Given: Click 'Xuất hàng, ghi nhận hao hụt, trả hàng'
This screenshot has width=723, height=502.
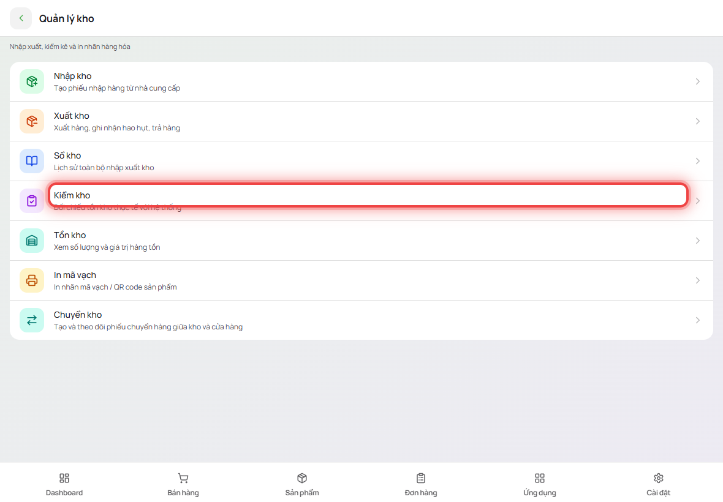Looking at the screenshot, I should pyautogui.click(x=117, y=128).
